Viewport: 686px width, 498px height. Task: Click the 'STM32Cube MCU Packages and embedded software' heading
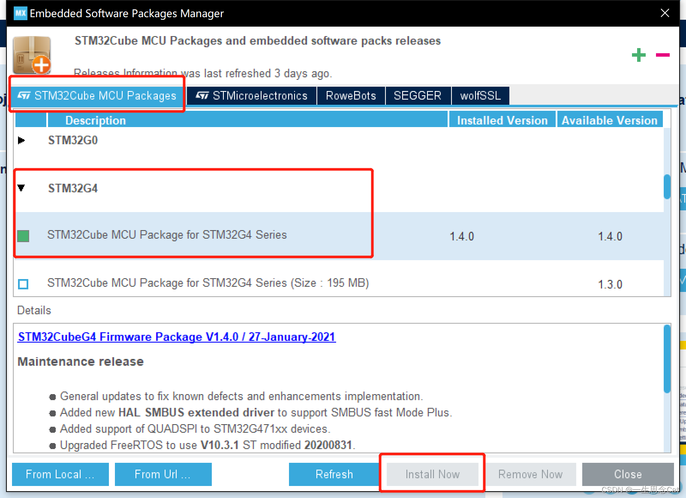[258, 41]
